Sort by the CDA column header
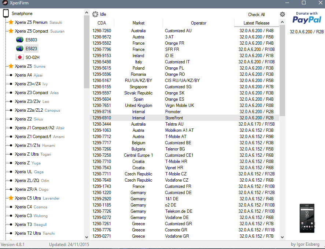 click(x=102, y=23)
